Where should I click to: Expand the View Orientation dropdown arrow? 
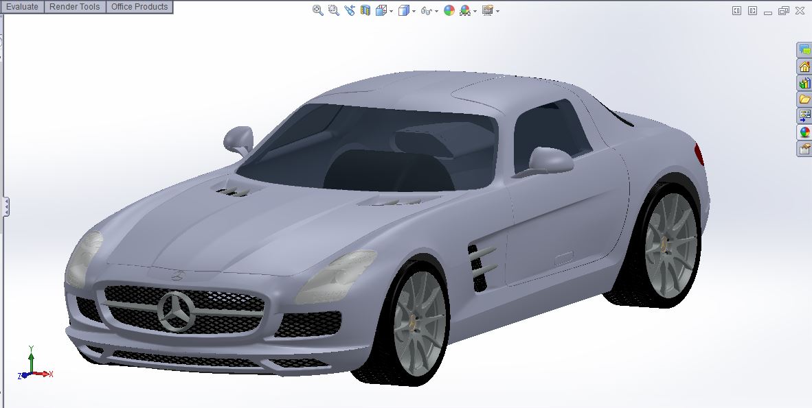(391, 11)
